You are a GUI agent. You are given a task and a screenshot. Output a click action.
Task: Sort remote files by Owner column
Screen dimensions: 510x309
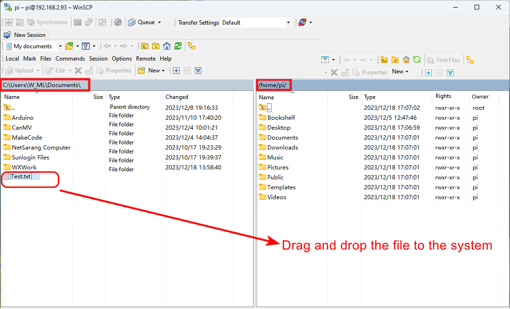coord(481,97)
